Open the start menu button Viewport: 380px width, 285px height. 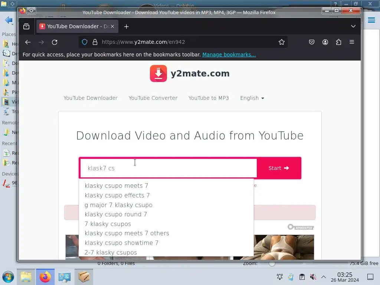coord(8,277)
